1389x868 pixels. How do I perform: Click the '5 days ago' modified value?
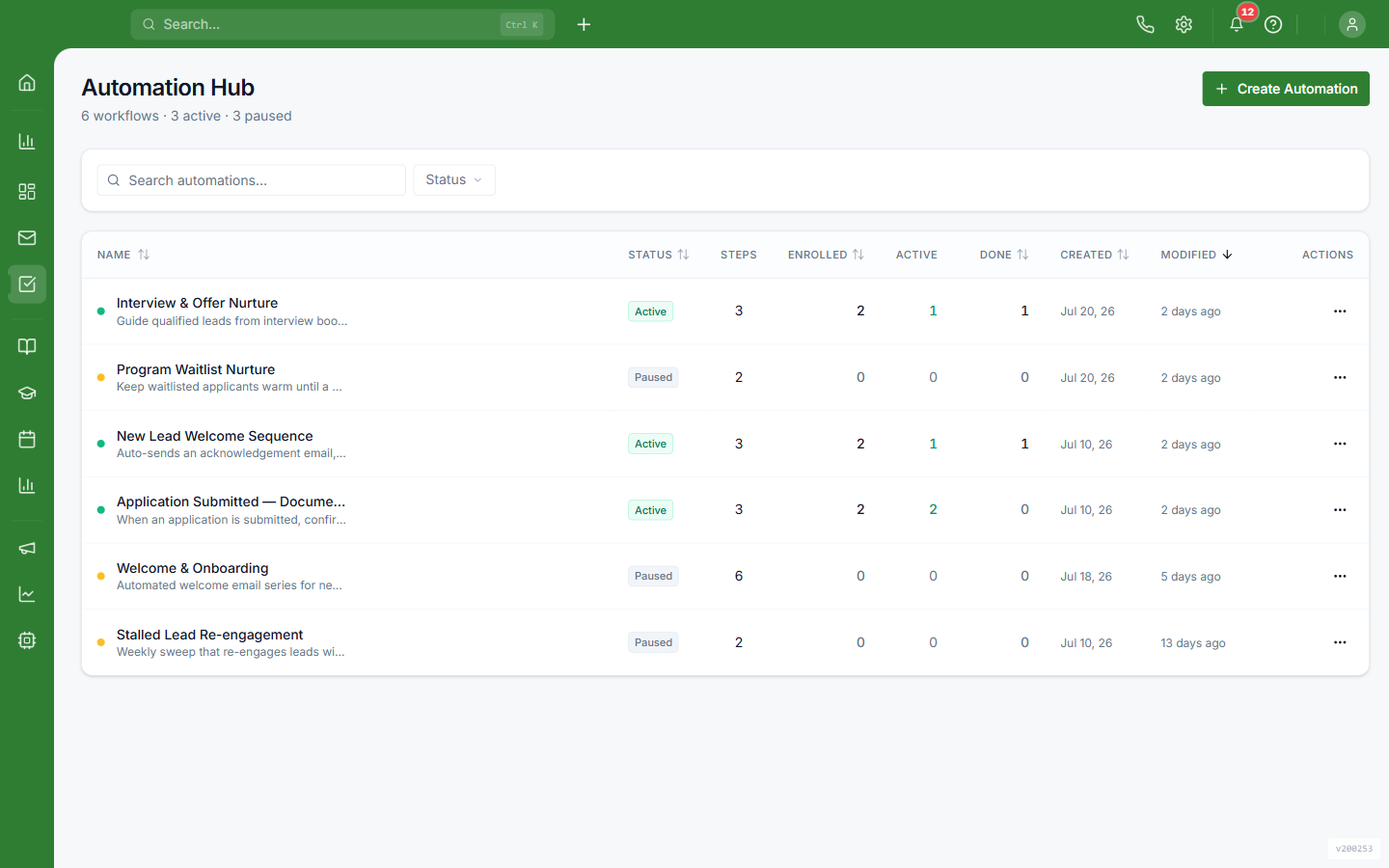pos(1190,577)
